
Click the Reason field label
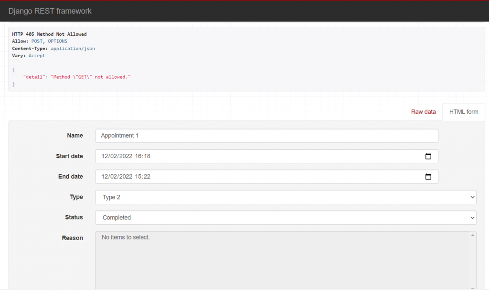[x=72, y=238]
